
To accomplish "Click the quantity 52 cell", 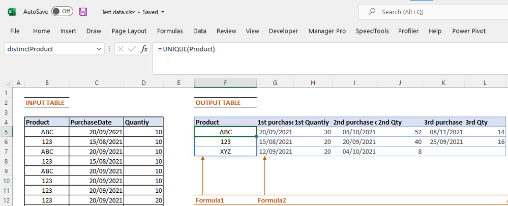I will pos(400,132).
